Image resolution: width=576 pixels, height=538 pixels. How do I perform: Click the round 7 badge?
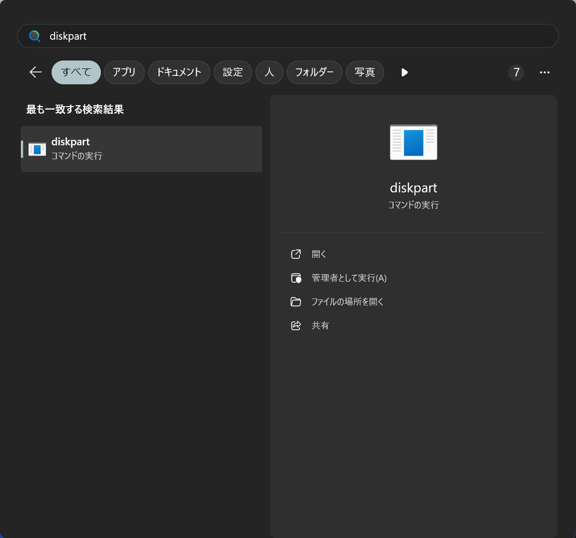point(516,72)
